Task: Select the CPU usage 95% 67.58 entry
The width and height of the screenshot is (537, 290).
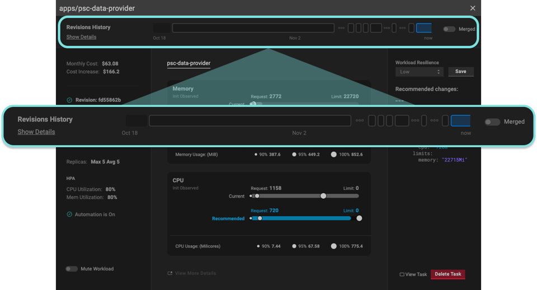Action: click(306, 246)
